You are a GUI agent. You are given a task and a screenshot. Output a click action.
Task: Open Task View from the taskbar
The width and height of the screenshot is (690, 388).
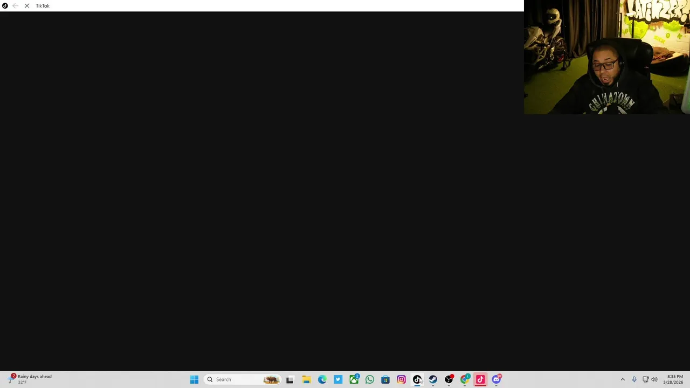click(x=290, y=379)
